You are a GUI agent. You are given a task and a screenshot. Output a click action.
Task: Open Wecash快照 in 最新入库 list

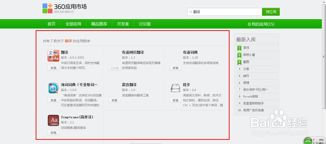pos(251,96)
